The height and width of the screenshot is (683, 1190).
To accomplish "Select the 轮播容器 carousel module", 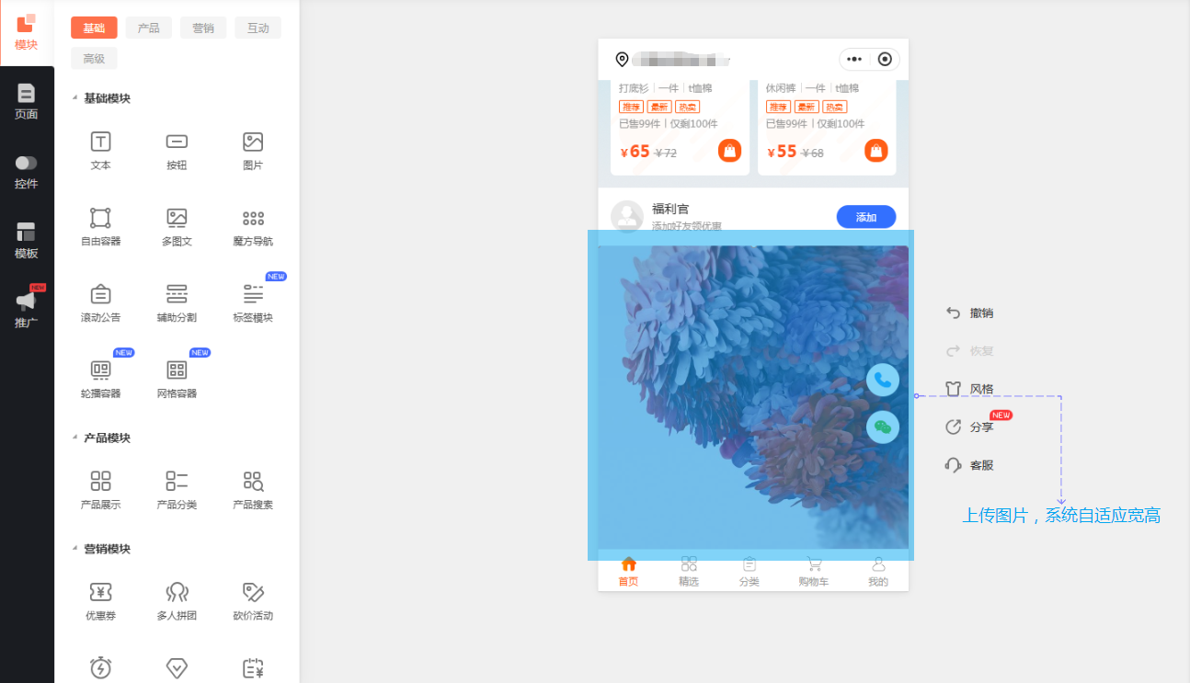I will pos(100,380).
